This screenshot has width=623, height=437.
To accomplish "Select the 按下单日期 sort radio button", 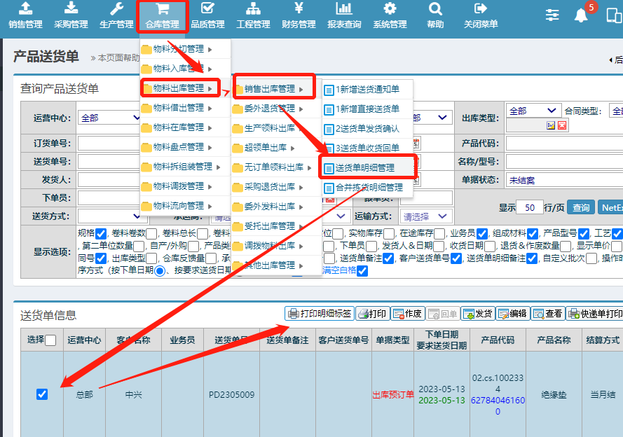I will click(160, 271).
